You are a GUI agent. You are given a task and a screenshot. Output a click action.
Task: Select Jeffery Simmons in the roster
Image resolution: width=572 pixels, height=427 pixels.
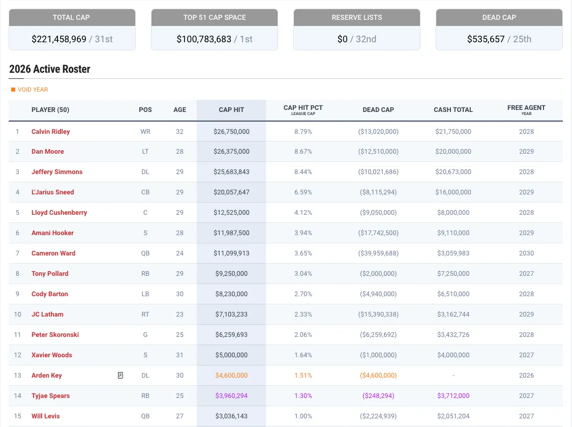point(56,172)
